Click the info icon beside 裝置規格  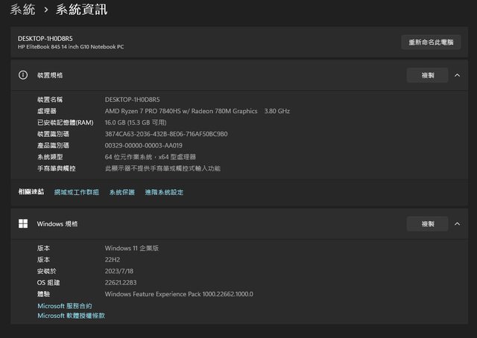(x=23, y=75)
